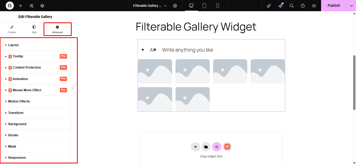Expand the Layout section
This screenshot has height=165, width=356.
35,45
